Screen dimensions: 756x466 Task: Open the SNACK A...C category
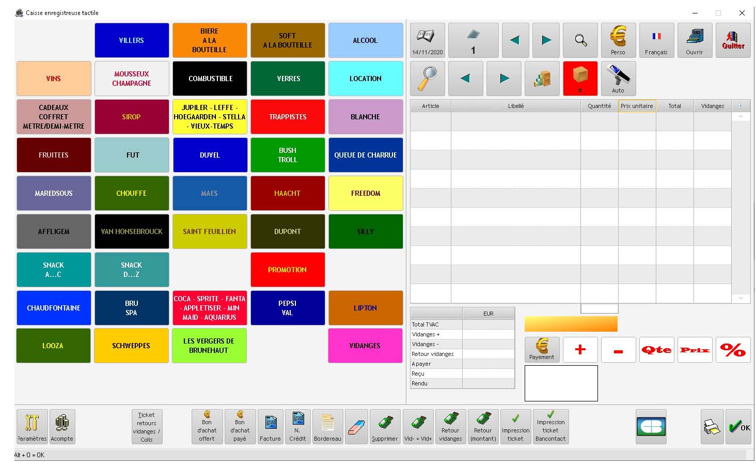click(x=54, y=270)
